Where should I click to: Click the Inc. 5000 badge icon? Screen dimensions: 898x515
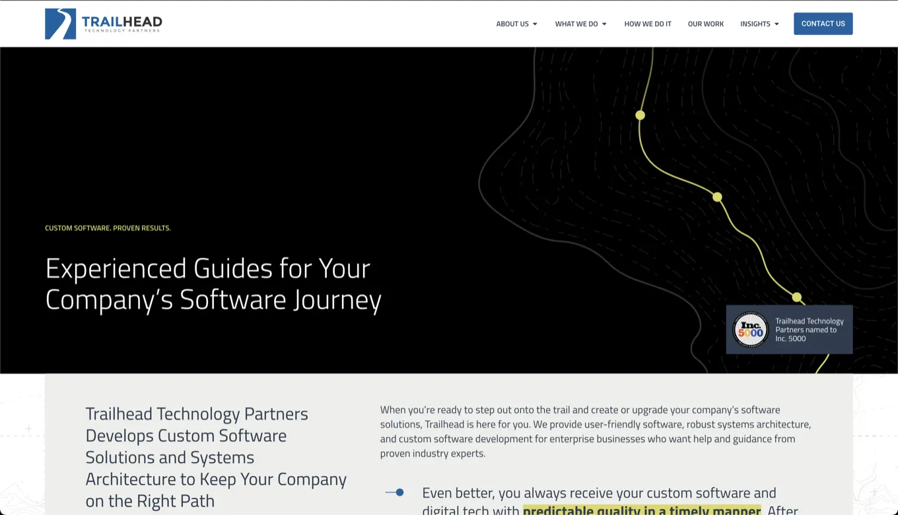[751, 330]
